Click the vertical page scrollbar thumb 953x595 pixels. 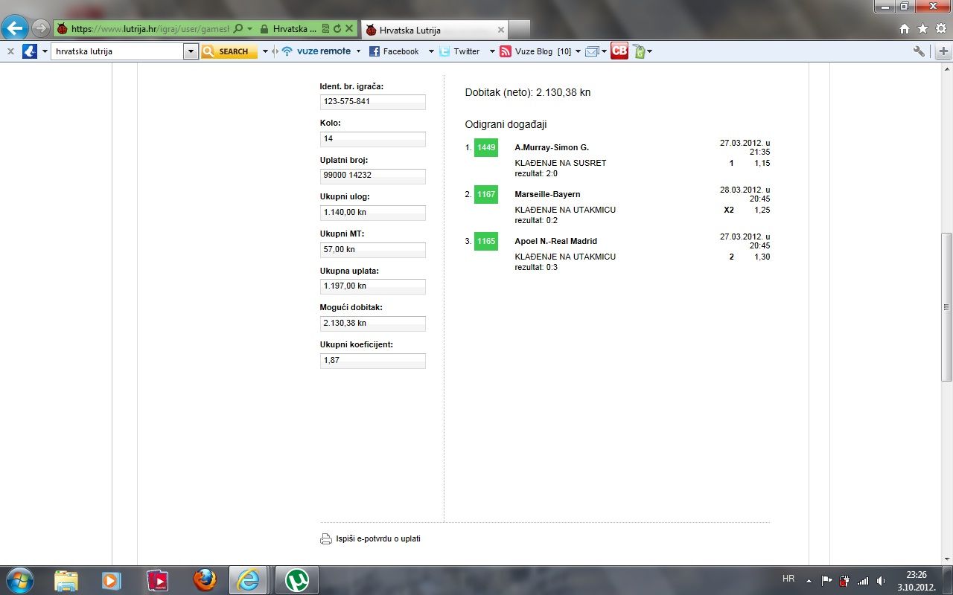pyautogui.click(x=946, y=307)
